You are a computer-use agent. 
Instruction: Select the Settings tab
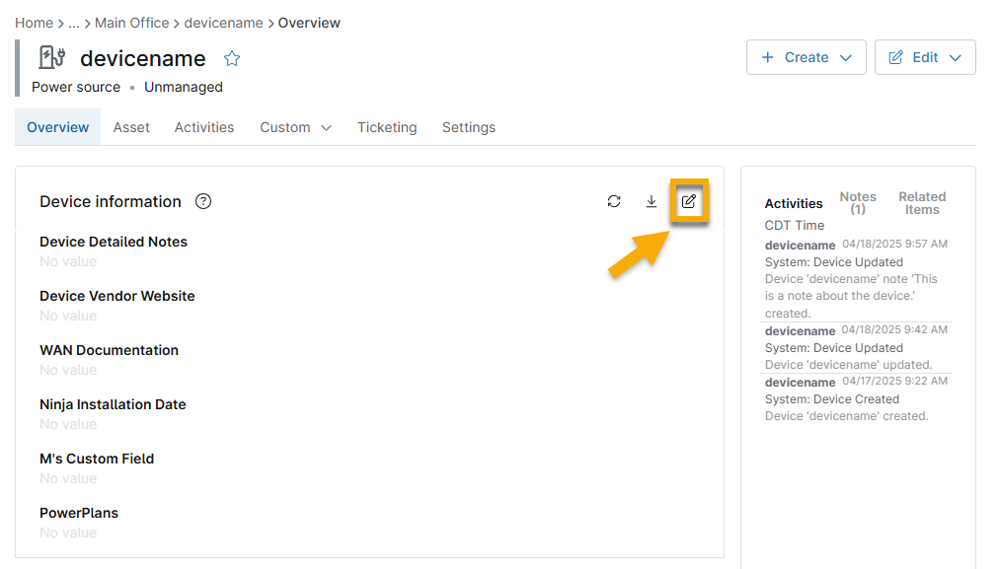[468, 127]
